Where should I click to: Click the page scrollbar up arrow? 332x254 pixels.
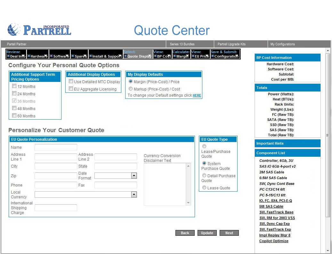coord(328,51)
